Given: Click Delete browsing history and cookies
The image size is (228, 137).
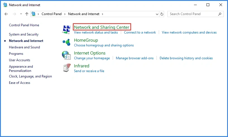Looking at the screenshot, I should (x=186, y=58).
